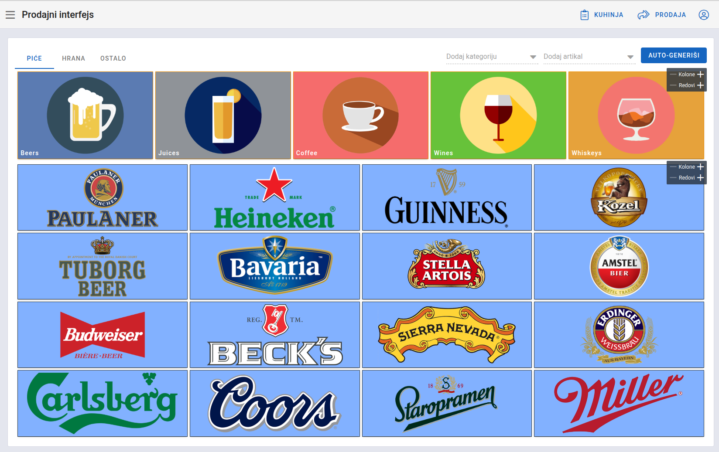Choose the Paulaner beer tile
The image size is (719, 452).
pyautogui.click(x=103, y=197)
